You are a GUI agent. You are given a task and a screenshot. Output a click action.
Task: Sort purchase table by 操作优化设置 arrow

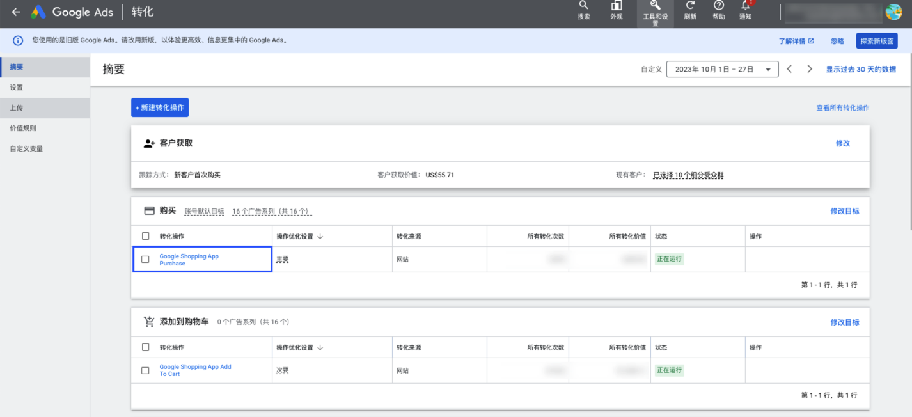click(320, 236)
